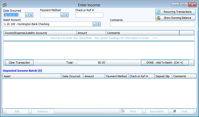Sort batch by Date Occurred column header

(x=72, y=76)
